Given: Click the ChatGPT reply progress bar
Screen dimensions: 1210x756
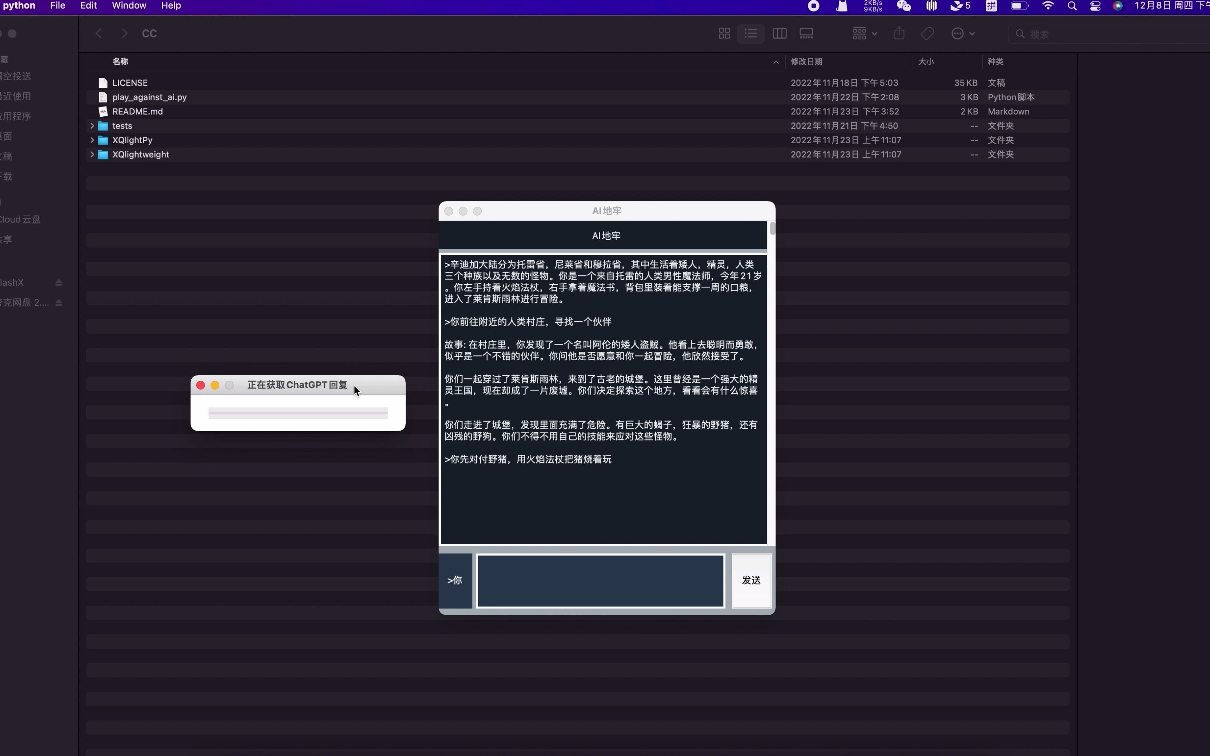Looking at the screenshot, I should (298, 413).
